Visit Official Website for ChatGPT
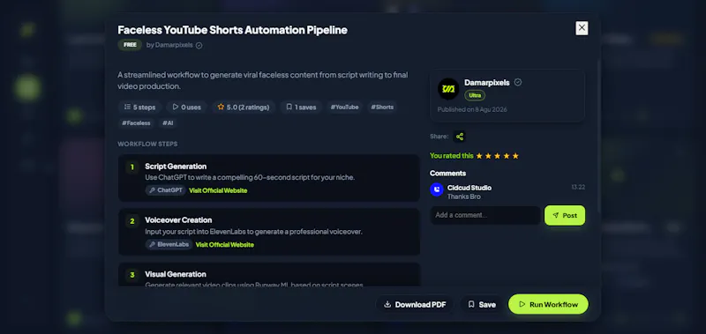706x334 pixels. coord(218,190)
